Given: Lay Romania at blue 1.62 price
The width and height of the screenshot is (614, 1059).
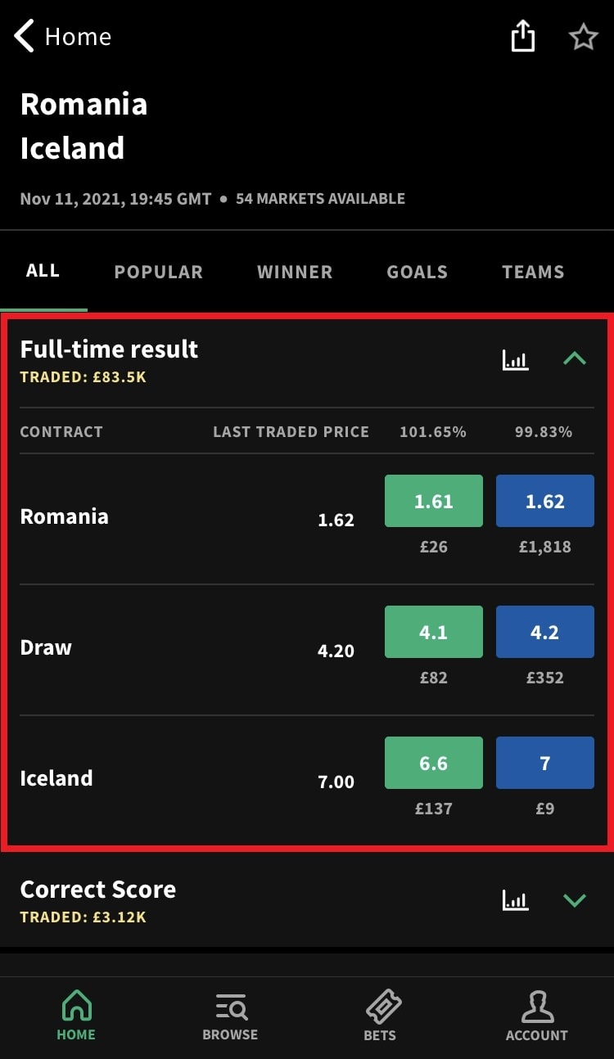Looking at the screenshot, I should point(545,501).
